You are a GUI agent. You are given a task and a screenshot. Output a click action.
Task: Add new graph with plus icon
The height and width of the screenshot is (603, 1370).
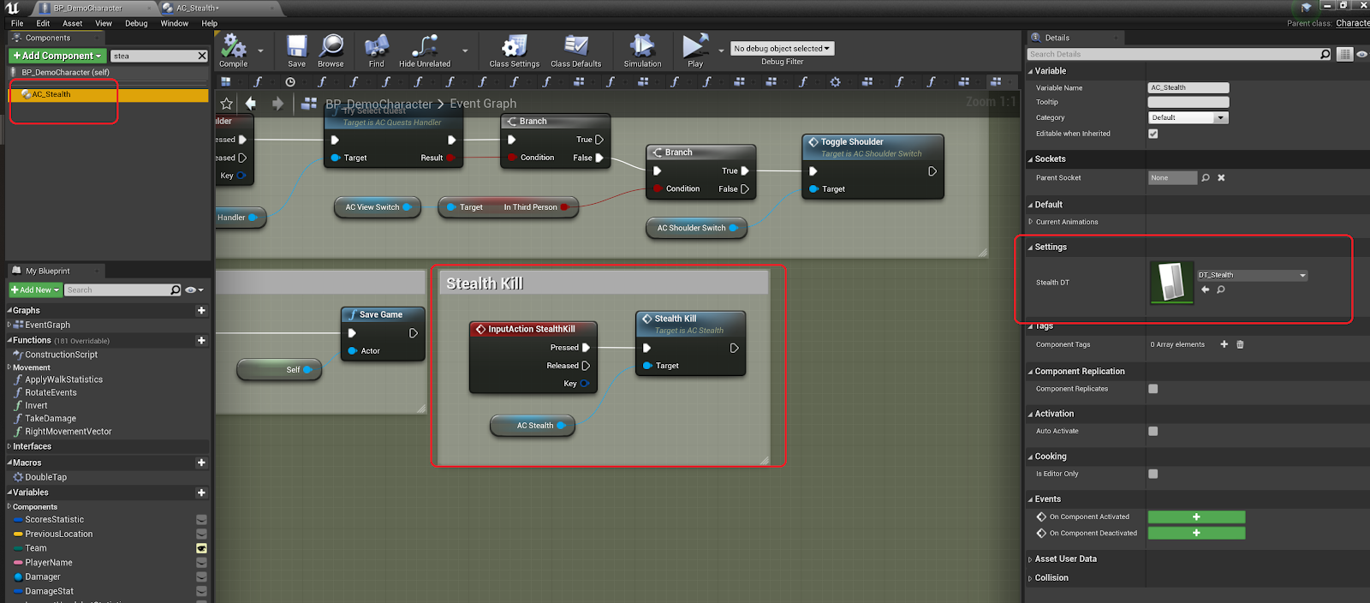click(x=201, y=310)
